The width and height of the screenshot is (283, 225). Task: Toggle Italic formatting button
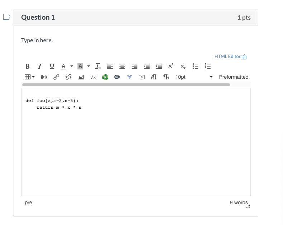40,66
